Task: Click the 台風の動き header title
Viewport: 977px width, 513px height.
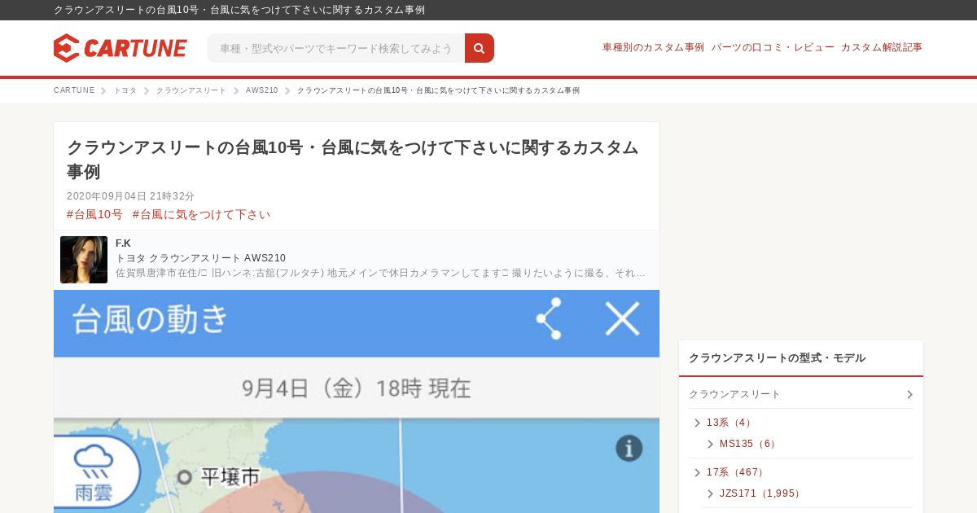Action: click(151, 319)
